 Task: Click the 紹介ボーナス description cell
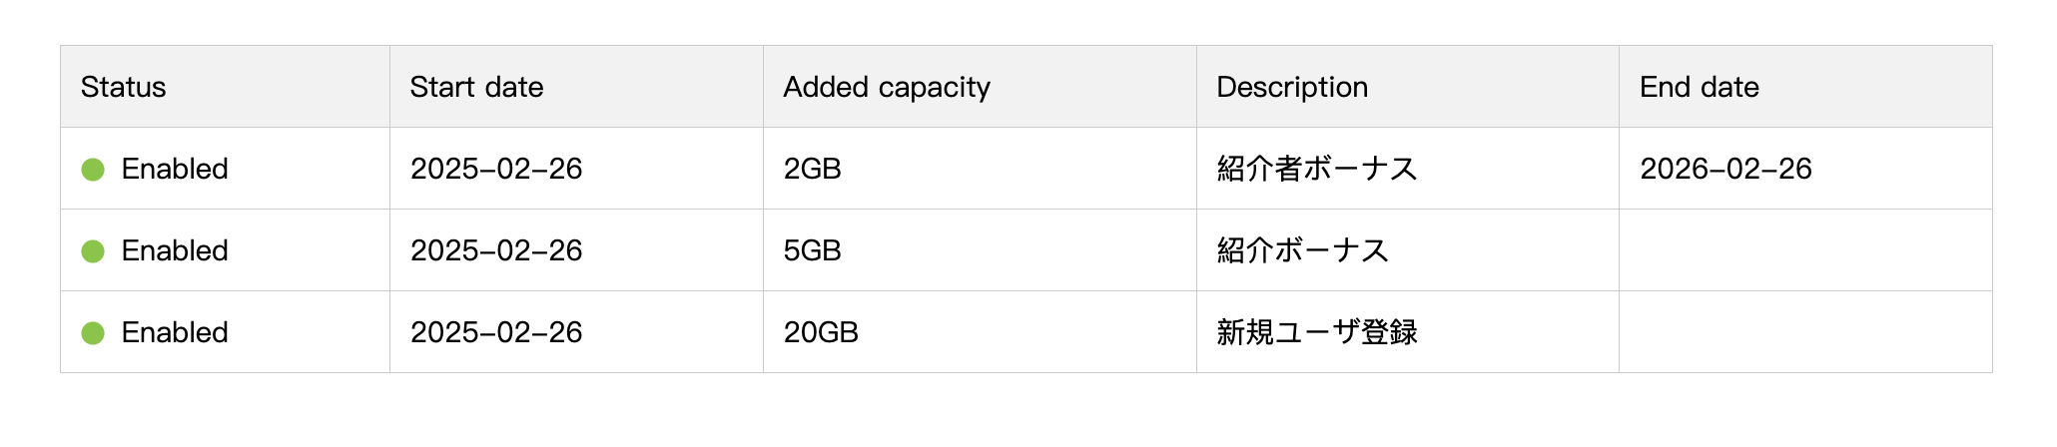pyautogui.click(x=1302, y=251)
